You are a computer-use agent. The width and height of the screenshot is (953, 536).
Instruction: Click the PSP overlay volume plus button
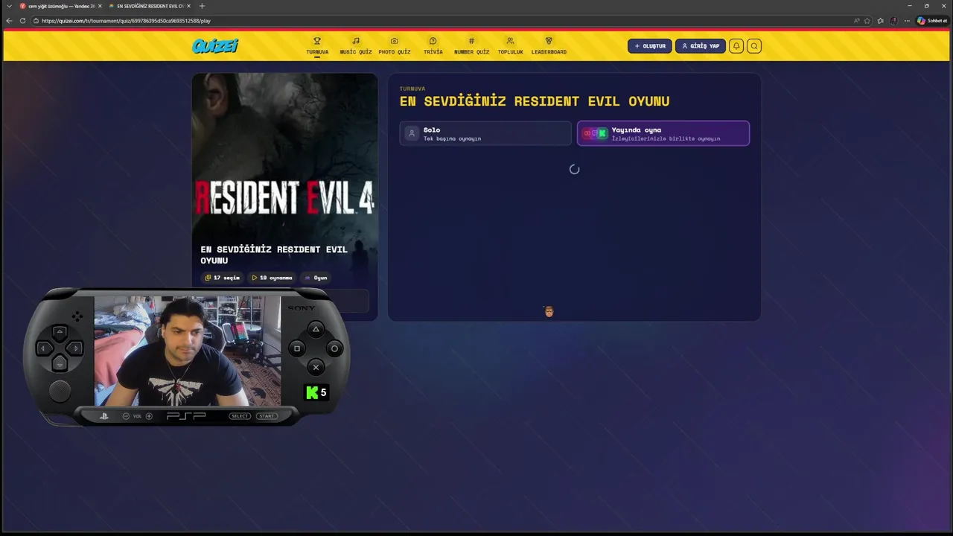(x=149, y=416)
